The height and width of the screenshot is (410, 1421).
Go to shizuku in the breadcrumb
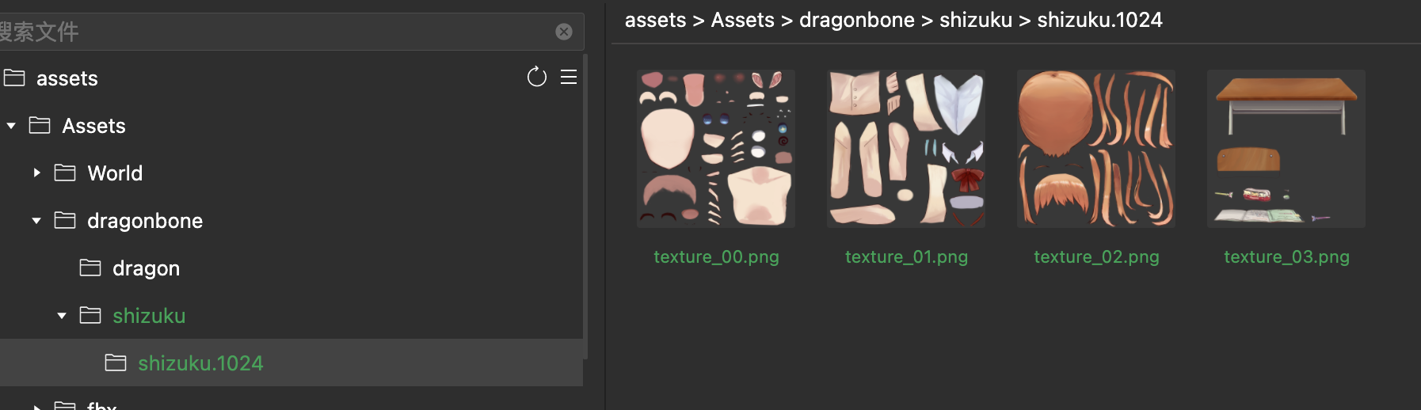(975, 20)
